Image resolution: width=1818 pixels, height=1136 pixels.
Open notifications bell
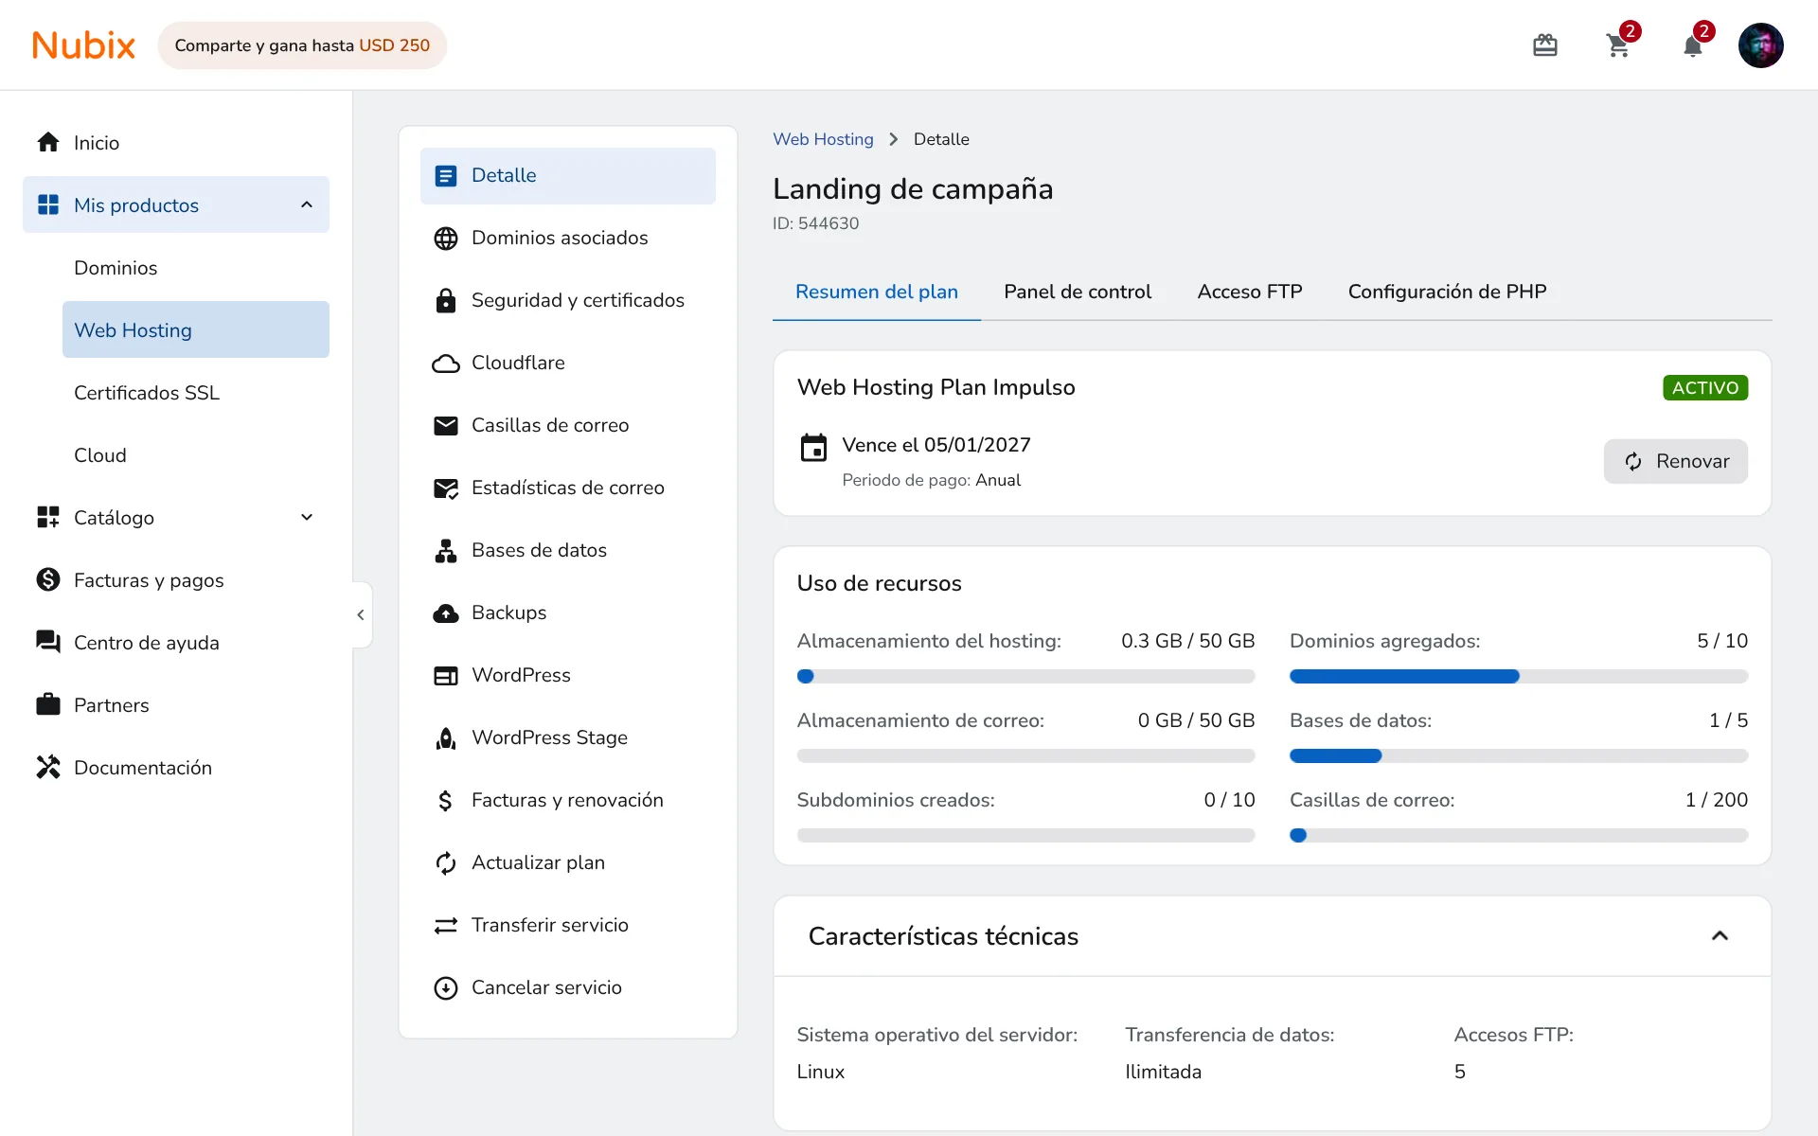(x=1692, y=45)
